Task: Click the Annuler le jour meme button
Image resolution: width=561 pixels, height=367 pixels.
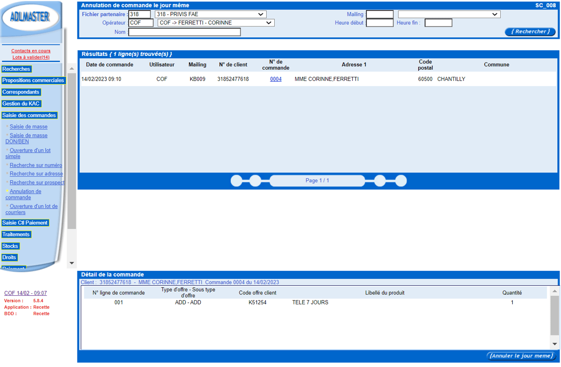Action: (521, 356)
